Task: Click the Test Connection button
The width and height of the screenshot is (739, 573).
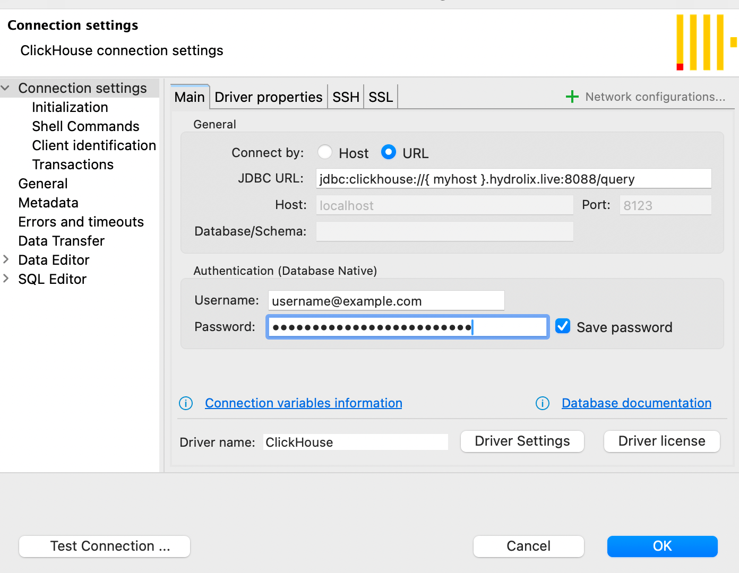Action: pyautogui.click(x=105, y=546)
